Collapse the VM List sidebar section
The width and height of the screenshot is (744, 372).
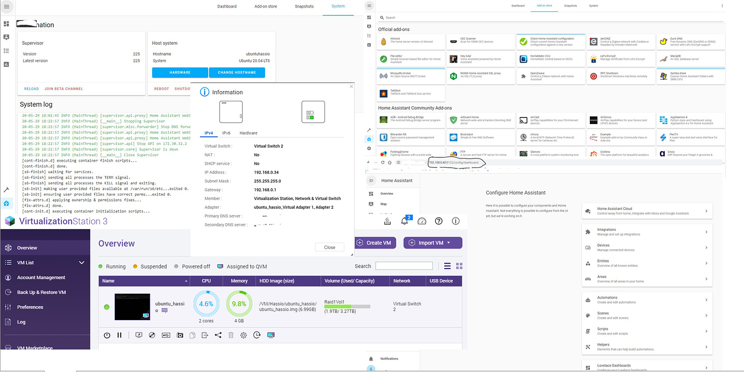coord(81,263)
